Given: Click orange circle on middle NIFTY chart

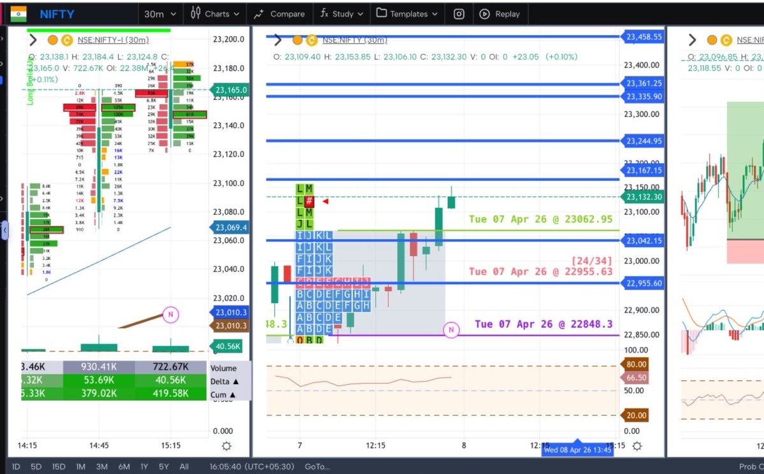Looking at the screenshot, I should (x=297, y=40).
